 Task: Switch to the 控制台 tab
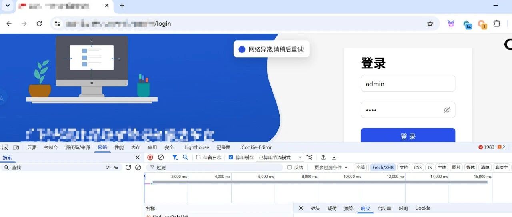[x=51, y=147]
